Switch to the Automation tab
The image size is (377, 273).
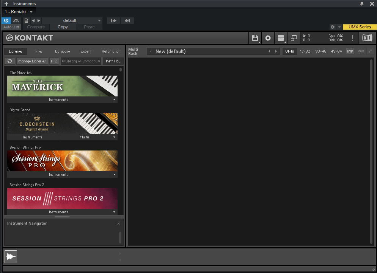[x=111, y=51]
